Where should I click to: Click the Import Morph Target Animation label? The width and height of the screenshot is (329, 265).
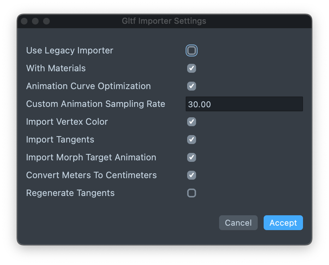click(x=91, y=157)
